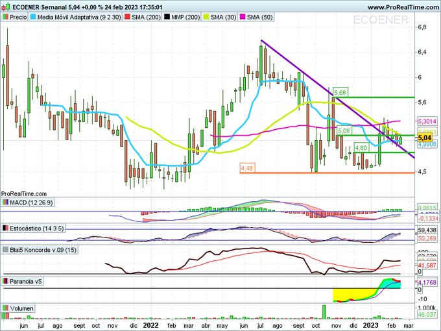Click the Volumen panel icon
This screenshot has width=441, height=331.
[5, 308]
